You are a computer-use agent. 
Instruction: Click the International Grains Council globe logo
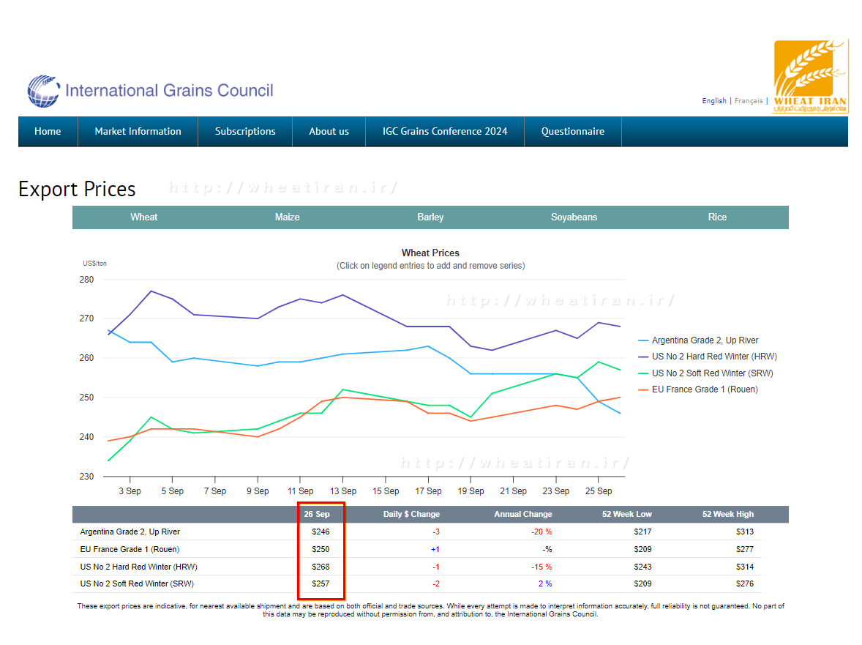tap(43, 91)
